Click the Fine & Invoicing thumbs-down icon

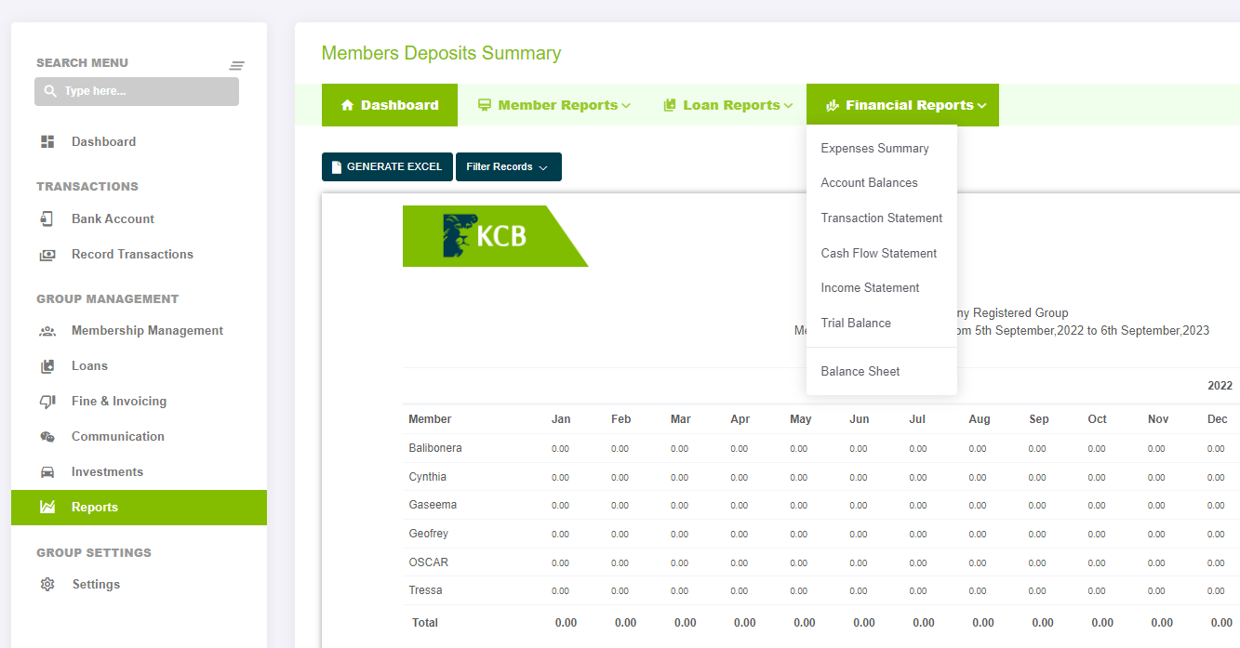(x=47, y=402)
